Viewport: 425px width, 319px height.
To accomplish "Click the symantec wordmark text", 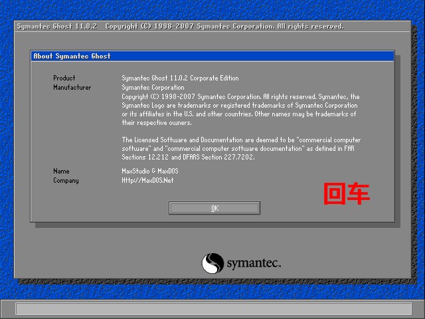I will (254, 263).
